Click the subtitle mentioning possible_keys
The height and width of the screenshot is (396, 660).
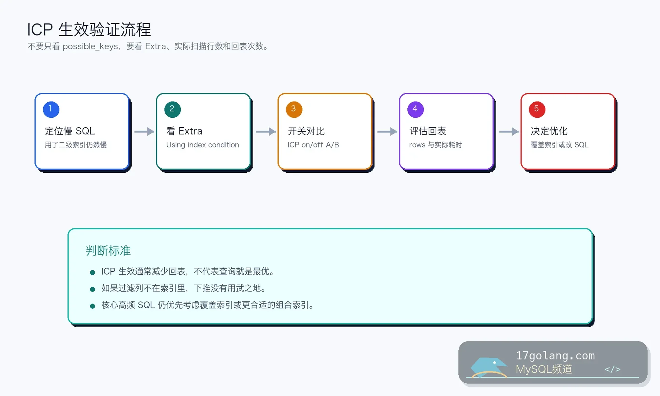point(149,47)
